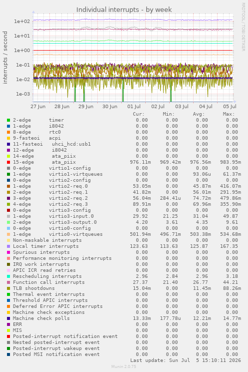Select the green swatch beside '2-edge timer'

click(8, 120)
